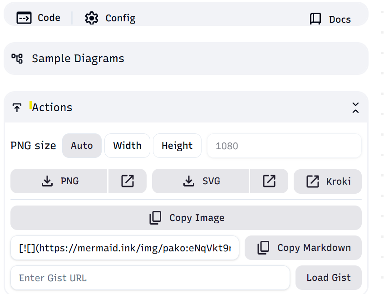
Task: Open SVG in new tab icon
Action: [x=269, y=181]
